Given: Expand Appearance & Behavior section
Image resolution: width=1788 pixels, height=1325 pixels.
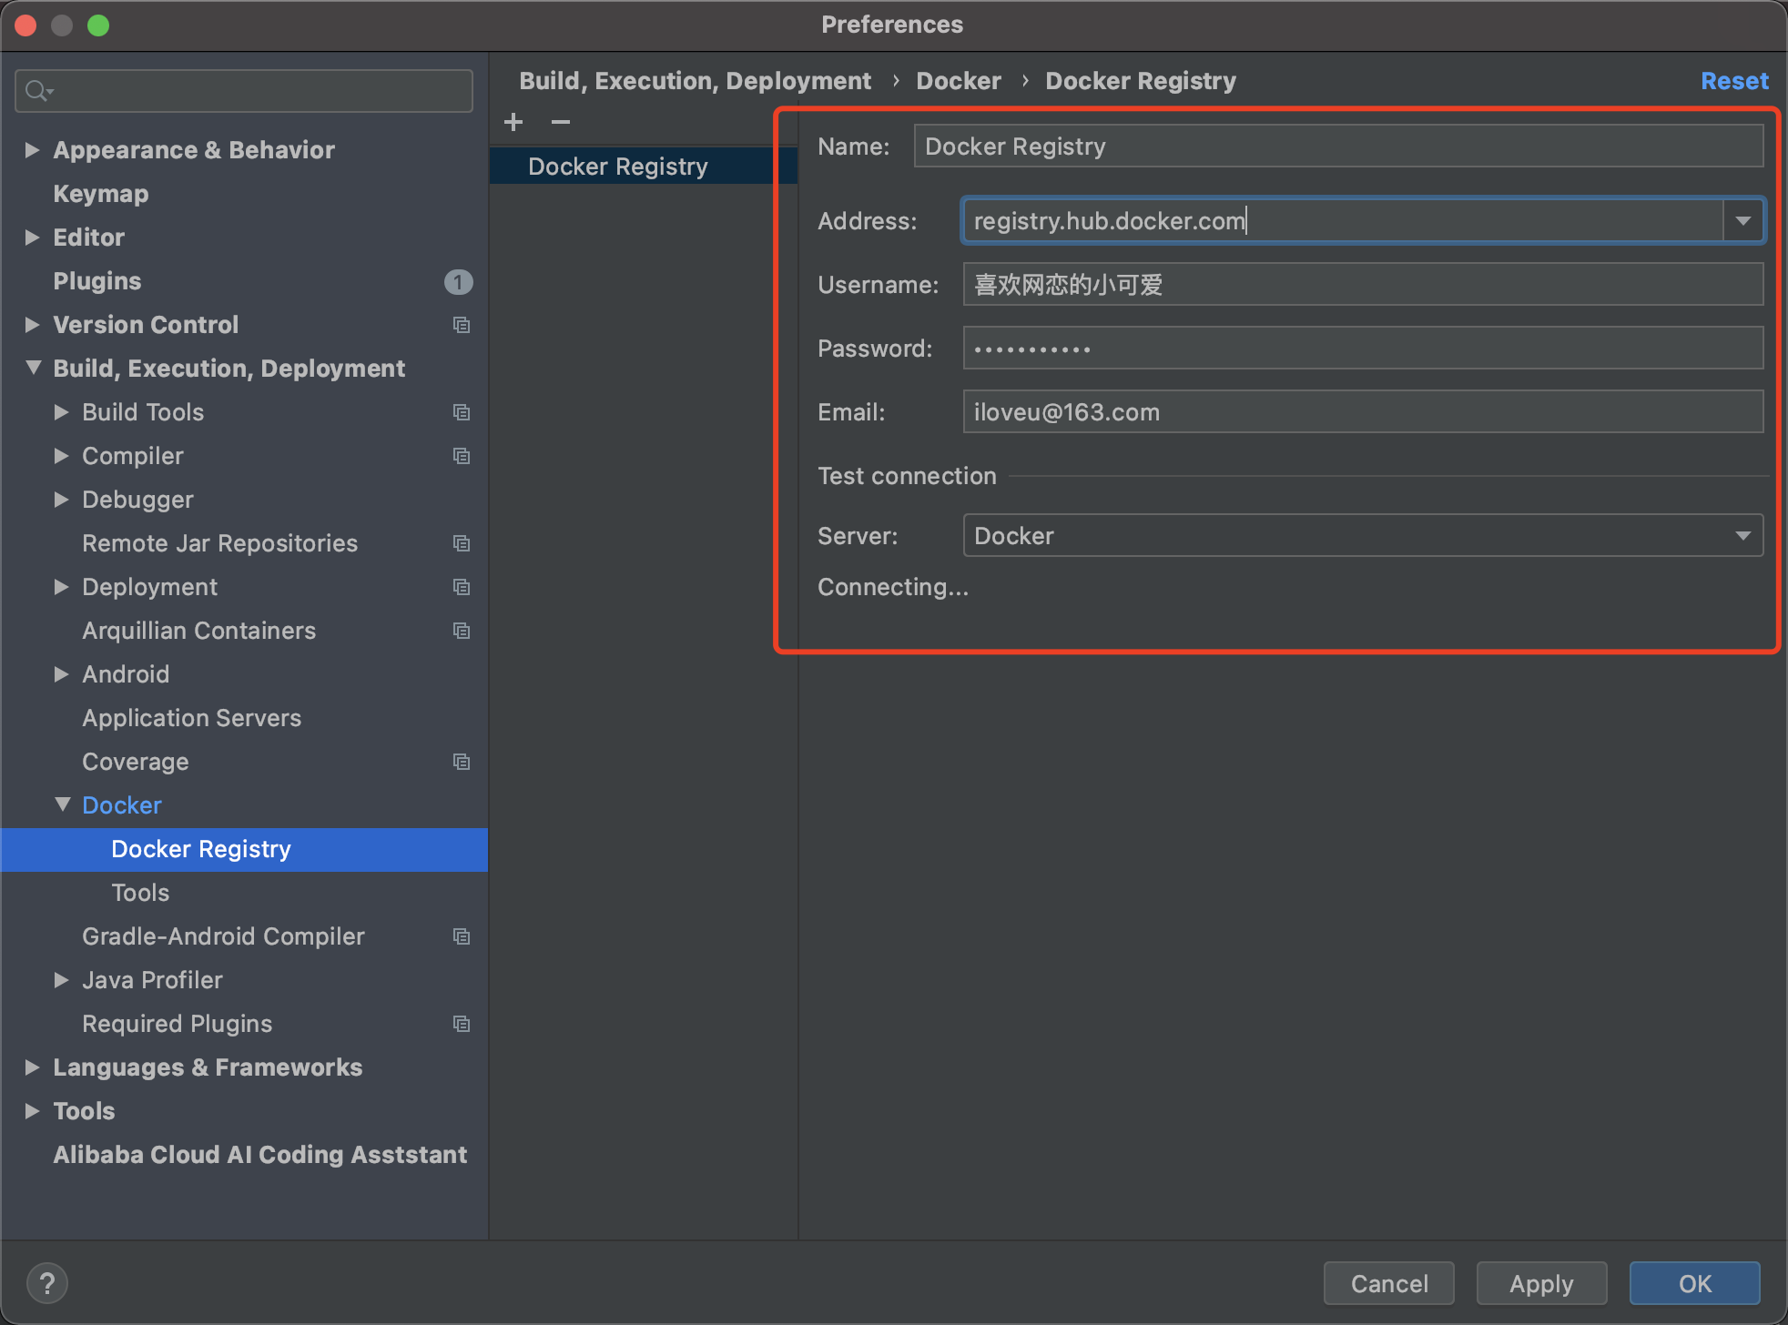Looking at the screenshot, I should pyautogui.click(x=32, y=150).
